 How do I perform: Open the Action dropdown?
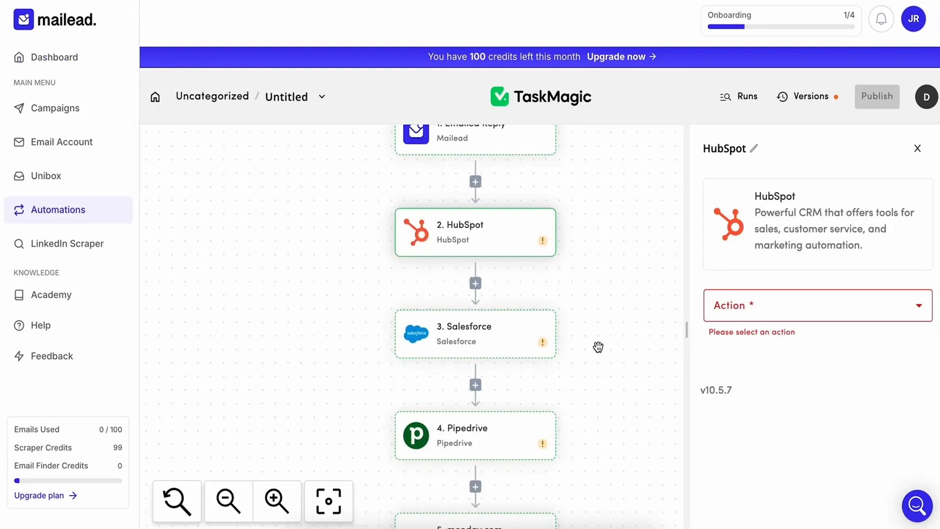(x=818, y=306)
